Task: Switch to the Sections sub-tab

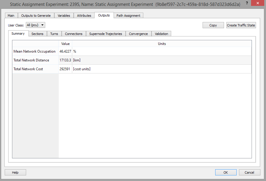Action: tap(37, 33)
